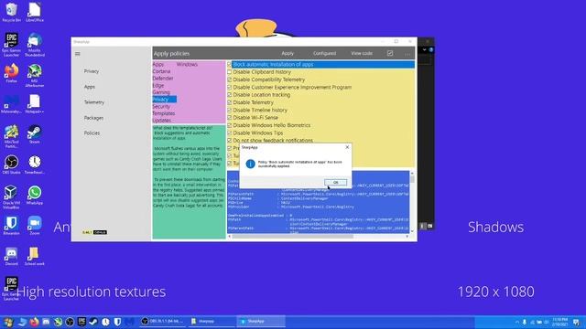
Task: Toggle Disable Timeline history checkbox
Action: click(230, 111)
